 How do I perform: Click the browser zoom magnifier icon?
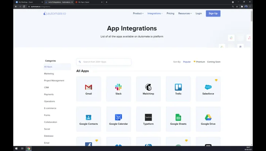233,6
